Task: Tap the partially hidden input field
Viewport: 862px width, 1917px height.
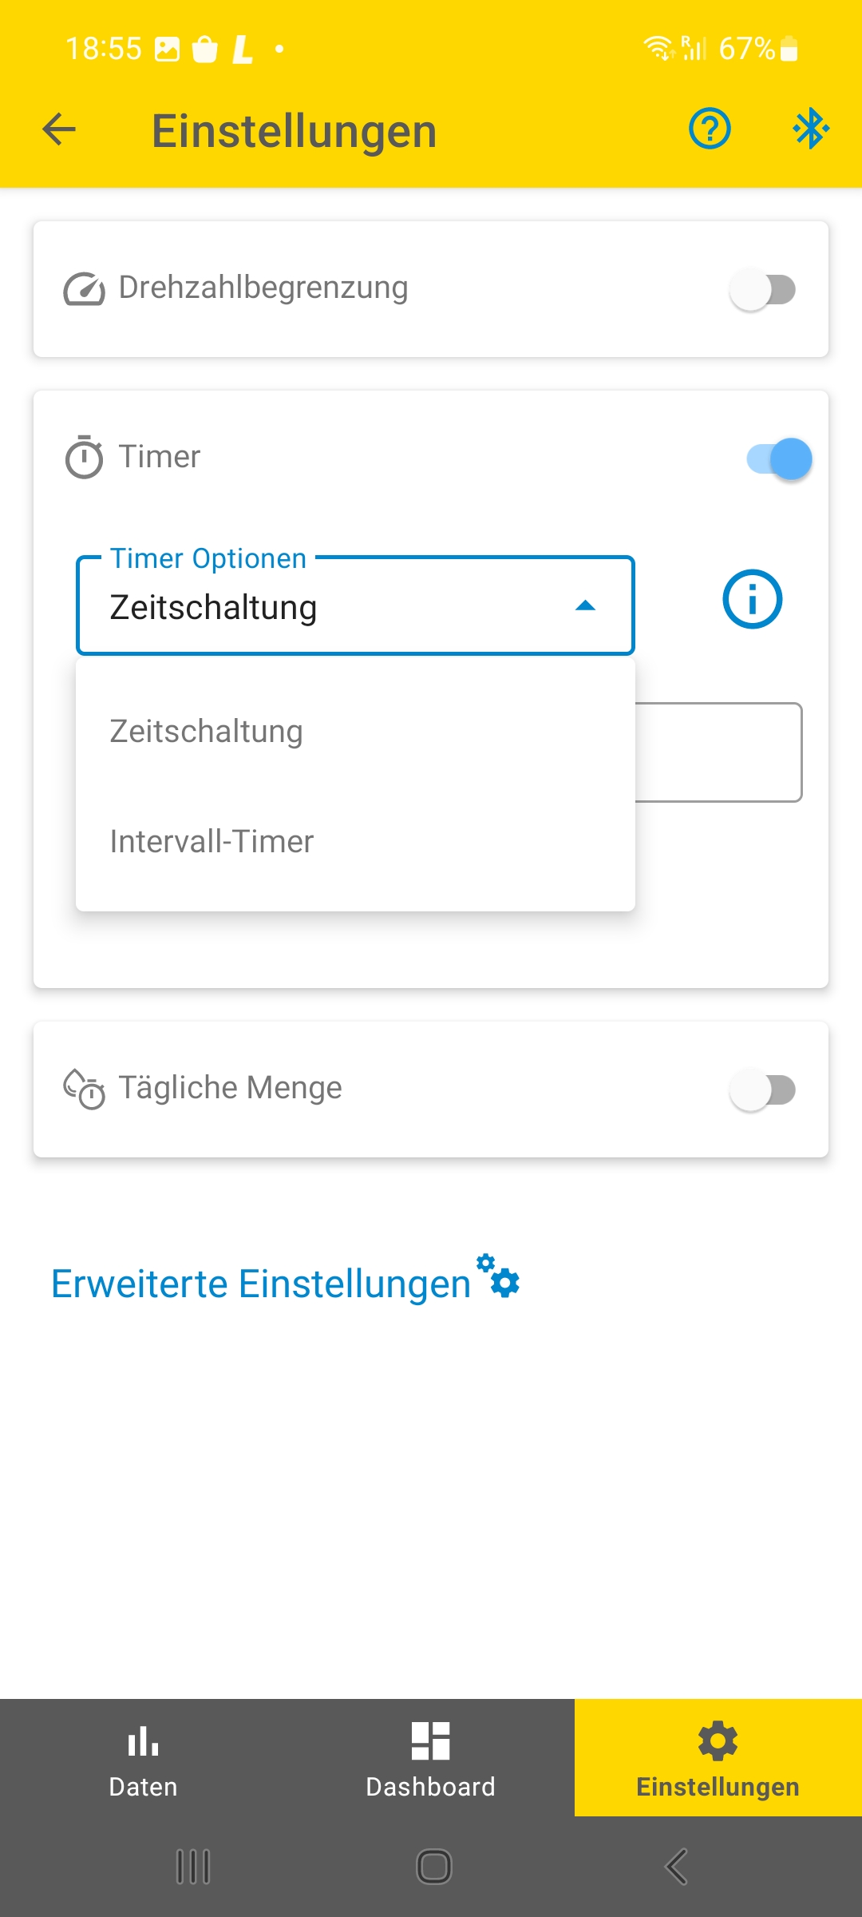Action: click(718, 752)
